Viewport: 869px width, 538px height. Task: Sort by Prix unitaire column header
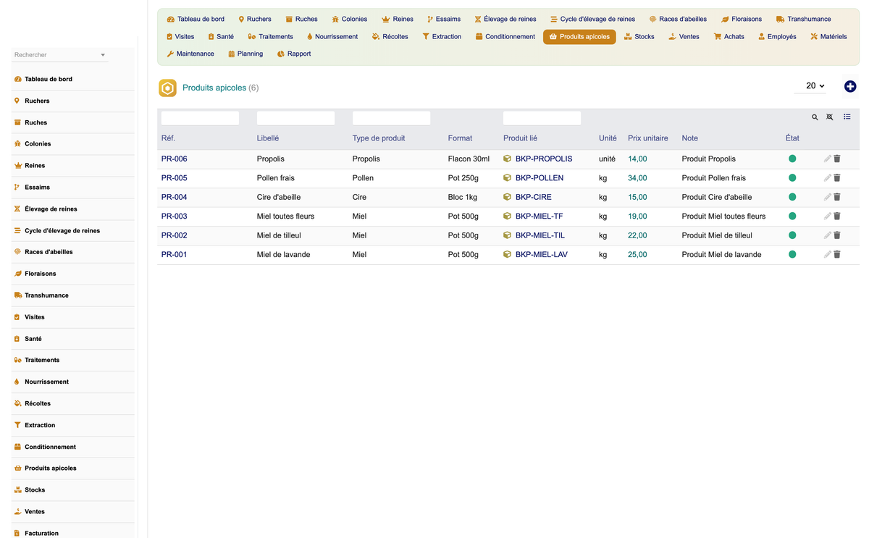point(648,138)
